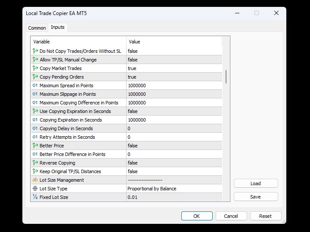Click the dashed value of Lot Size Management
310x232 pixels.
(x=145, y=180)
